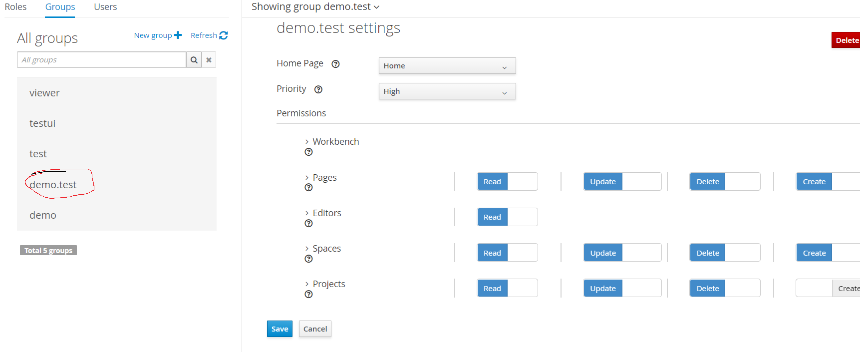Toggle the Pages Read permission switch
The height and width of the screenshot is (352, 860).
pos(507,182)
